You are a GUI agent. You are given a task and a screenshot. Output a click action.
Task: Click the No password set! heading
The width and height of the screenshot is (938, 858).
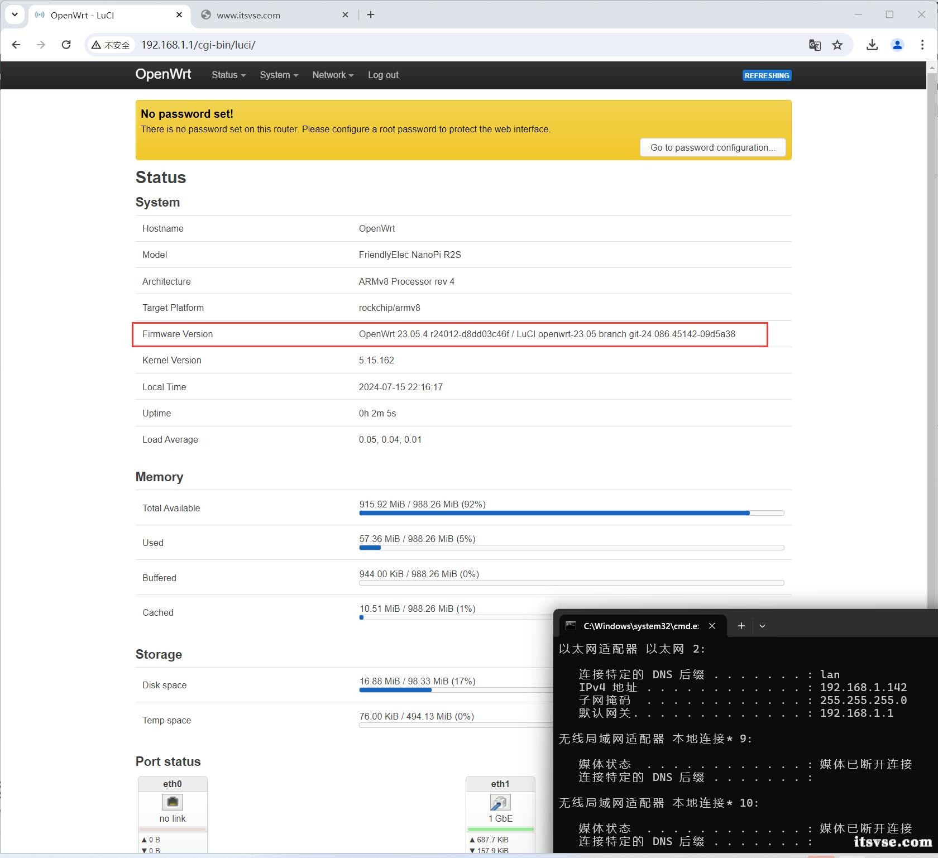click(x=187, y=114)
